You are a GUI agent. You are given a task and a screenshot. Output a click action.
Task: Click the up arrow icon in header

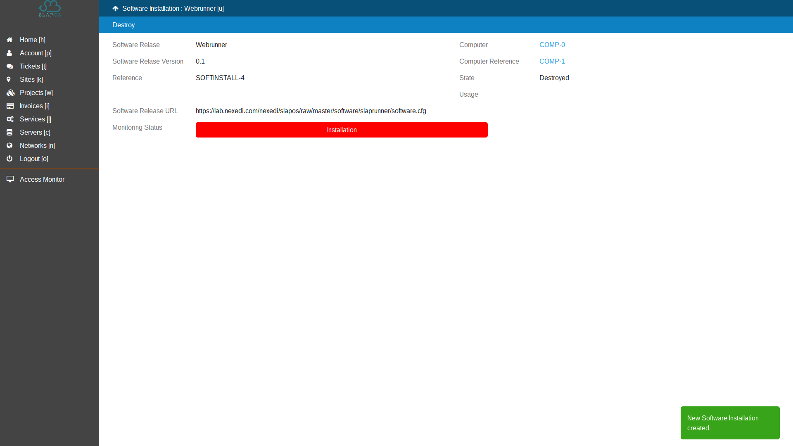(116, 8)
